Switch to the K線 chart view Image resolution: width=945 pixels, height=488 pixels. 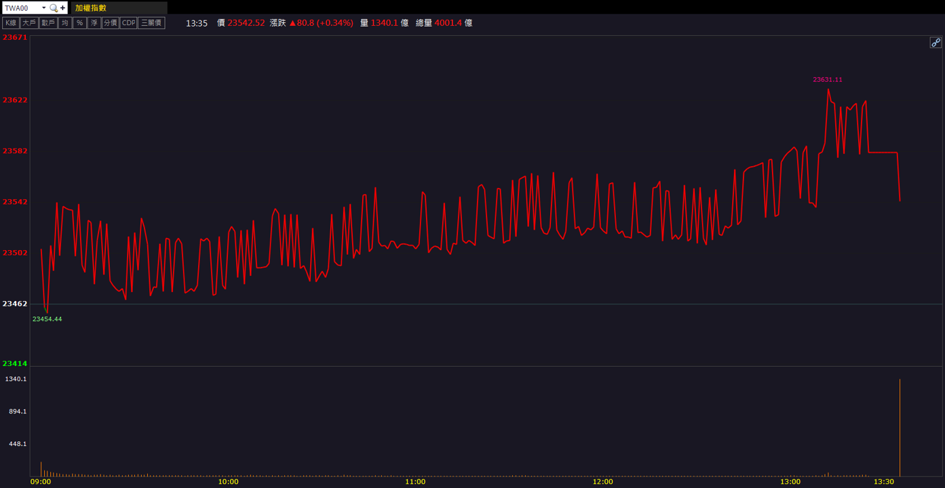11,23
